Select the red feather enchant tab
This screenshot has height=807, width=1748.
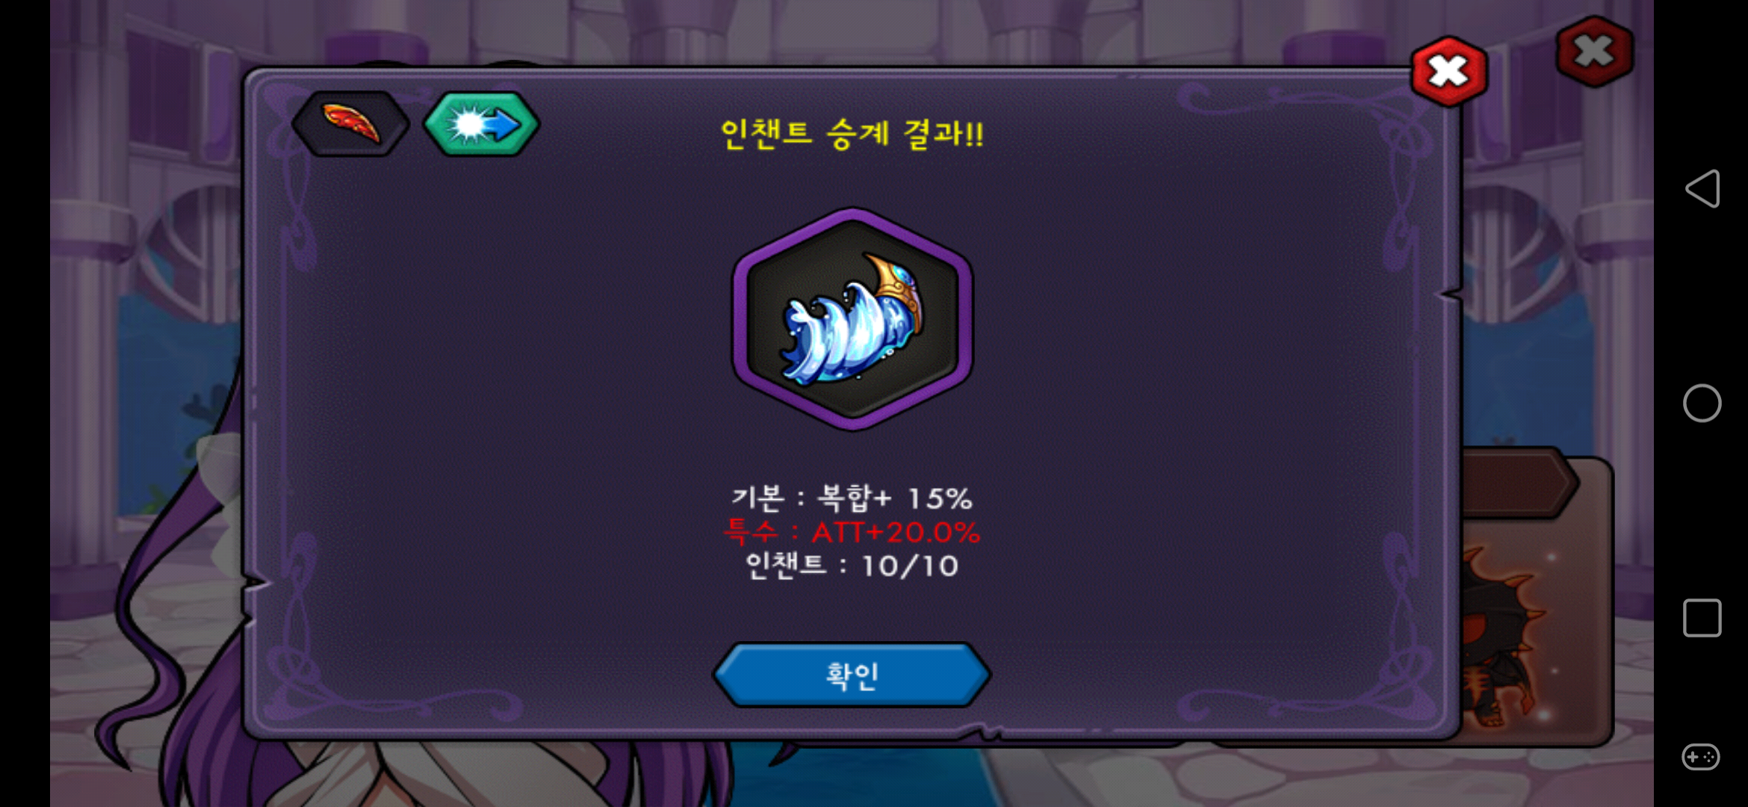click(x=350, y=124)
